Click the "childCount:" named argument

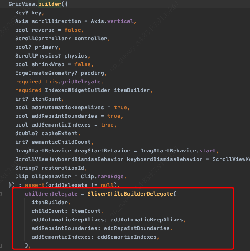49,211
